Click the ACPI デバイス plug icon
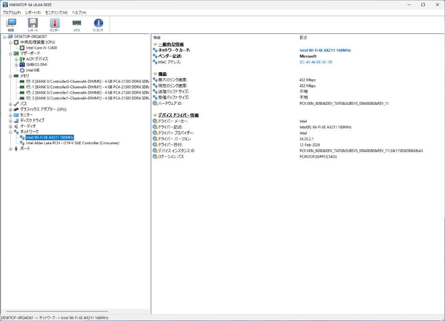The image size is (445, 321). pyautogui.click(x=22, y=59)
